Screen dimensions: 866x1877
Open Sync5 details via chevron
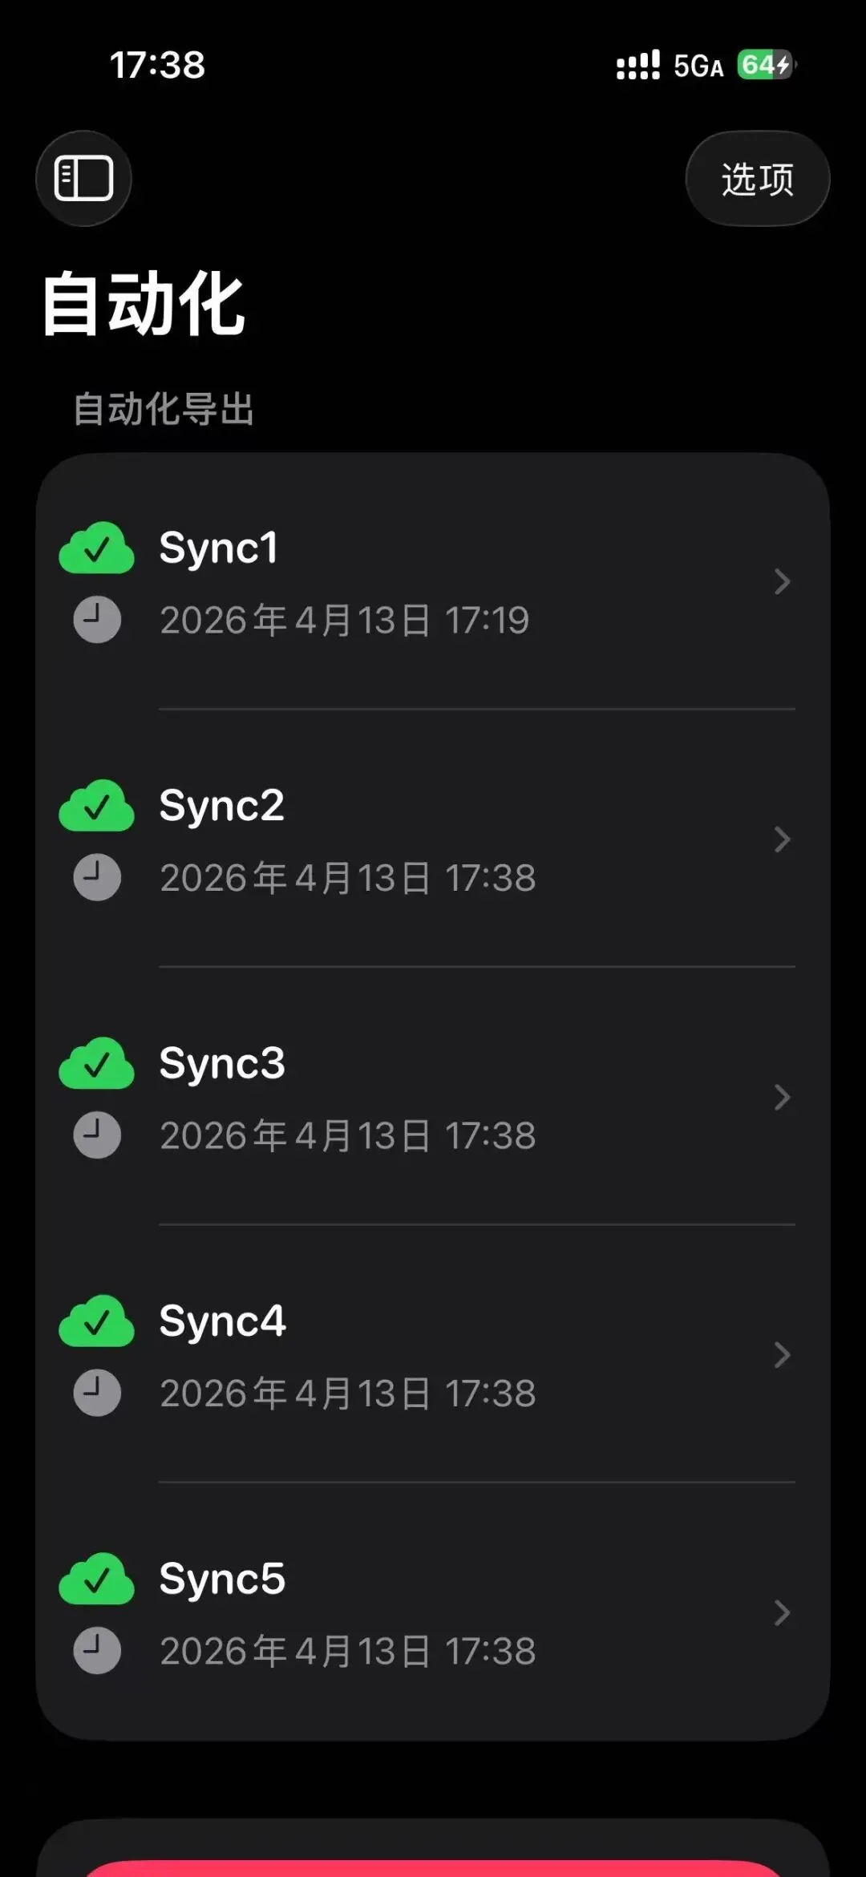(x=782, y=1612)
